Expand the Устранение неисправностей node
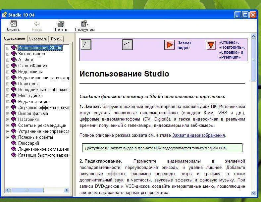The height and width of the screenshot is (202, 261). point(8,131)
